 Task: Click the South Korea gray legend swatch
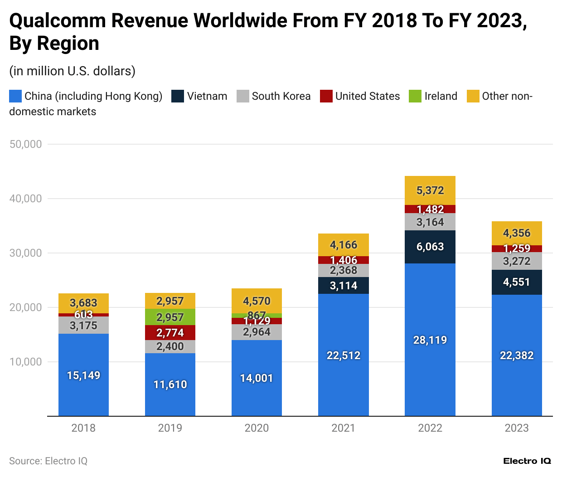(x=243, y=96)
